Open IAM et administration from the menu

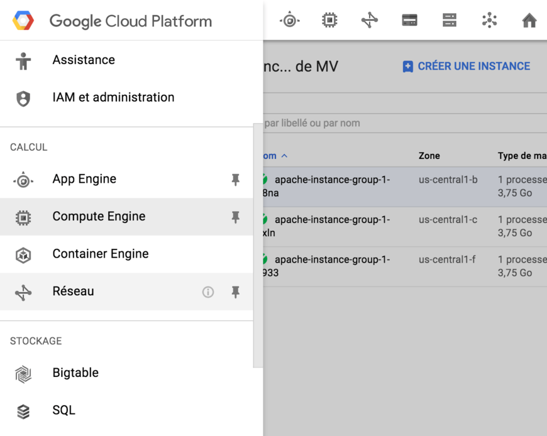(x=113, y=97)
